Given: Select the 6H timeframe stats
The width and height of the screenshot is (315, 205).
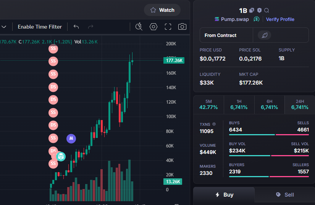Looking at the screenshot, I should click(x=270, y=105).
